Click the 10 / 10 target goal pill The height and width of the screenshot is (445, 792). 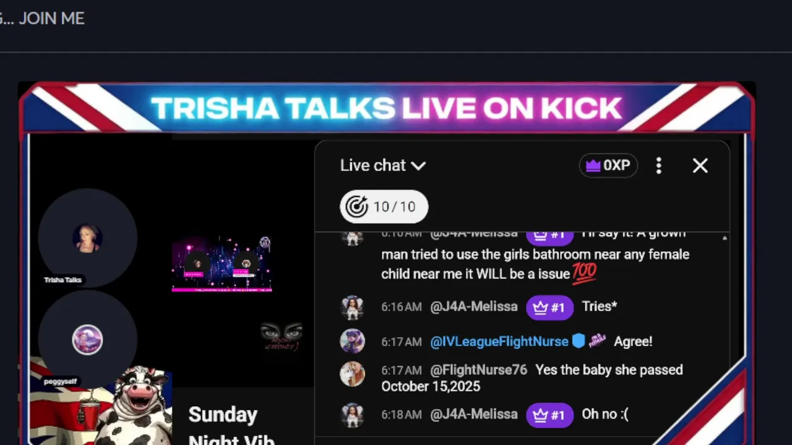click(384, 206)
